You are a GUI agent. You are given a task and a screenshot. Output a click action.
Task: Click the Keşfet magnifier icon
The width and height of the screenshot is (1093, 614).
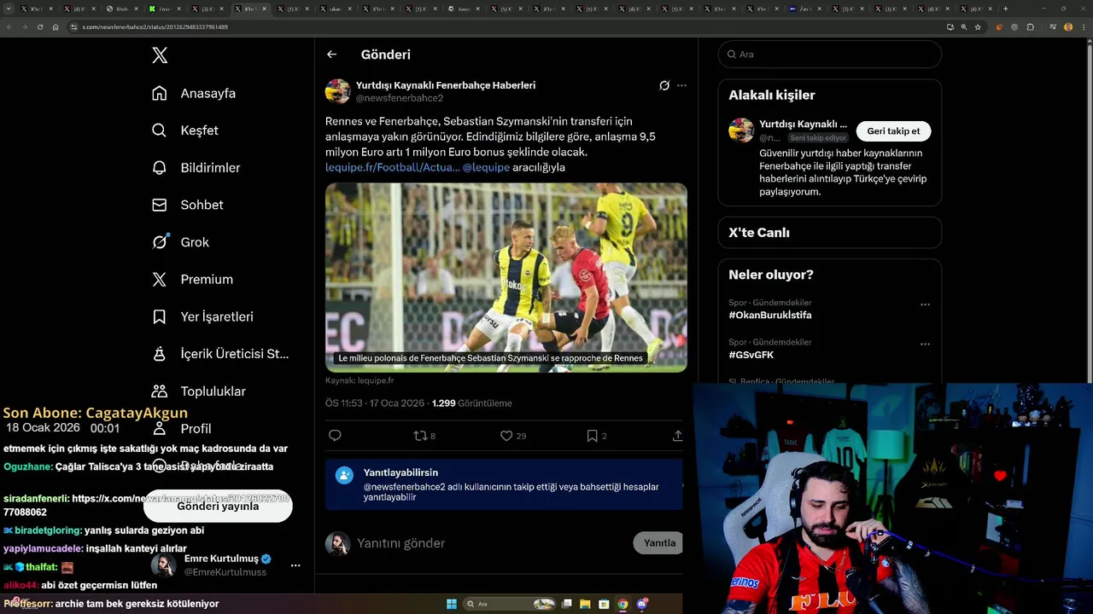point(160,130)
